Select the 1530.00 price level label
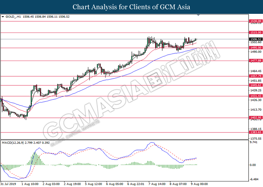 pyautogui.click(x=256, y=21)
